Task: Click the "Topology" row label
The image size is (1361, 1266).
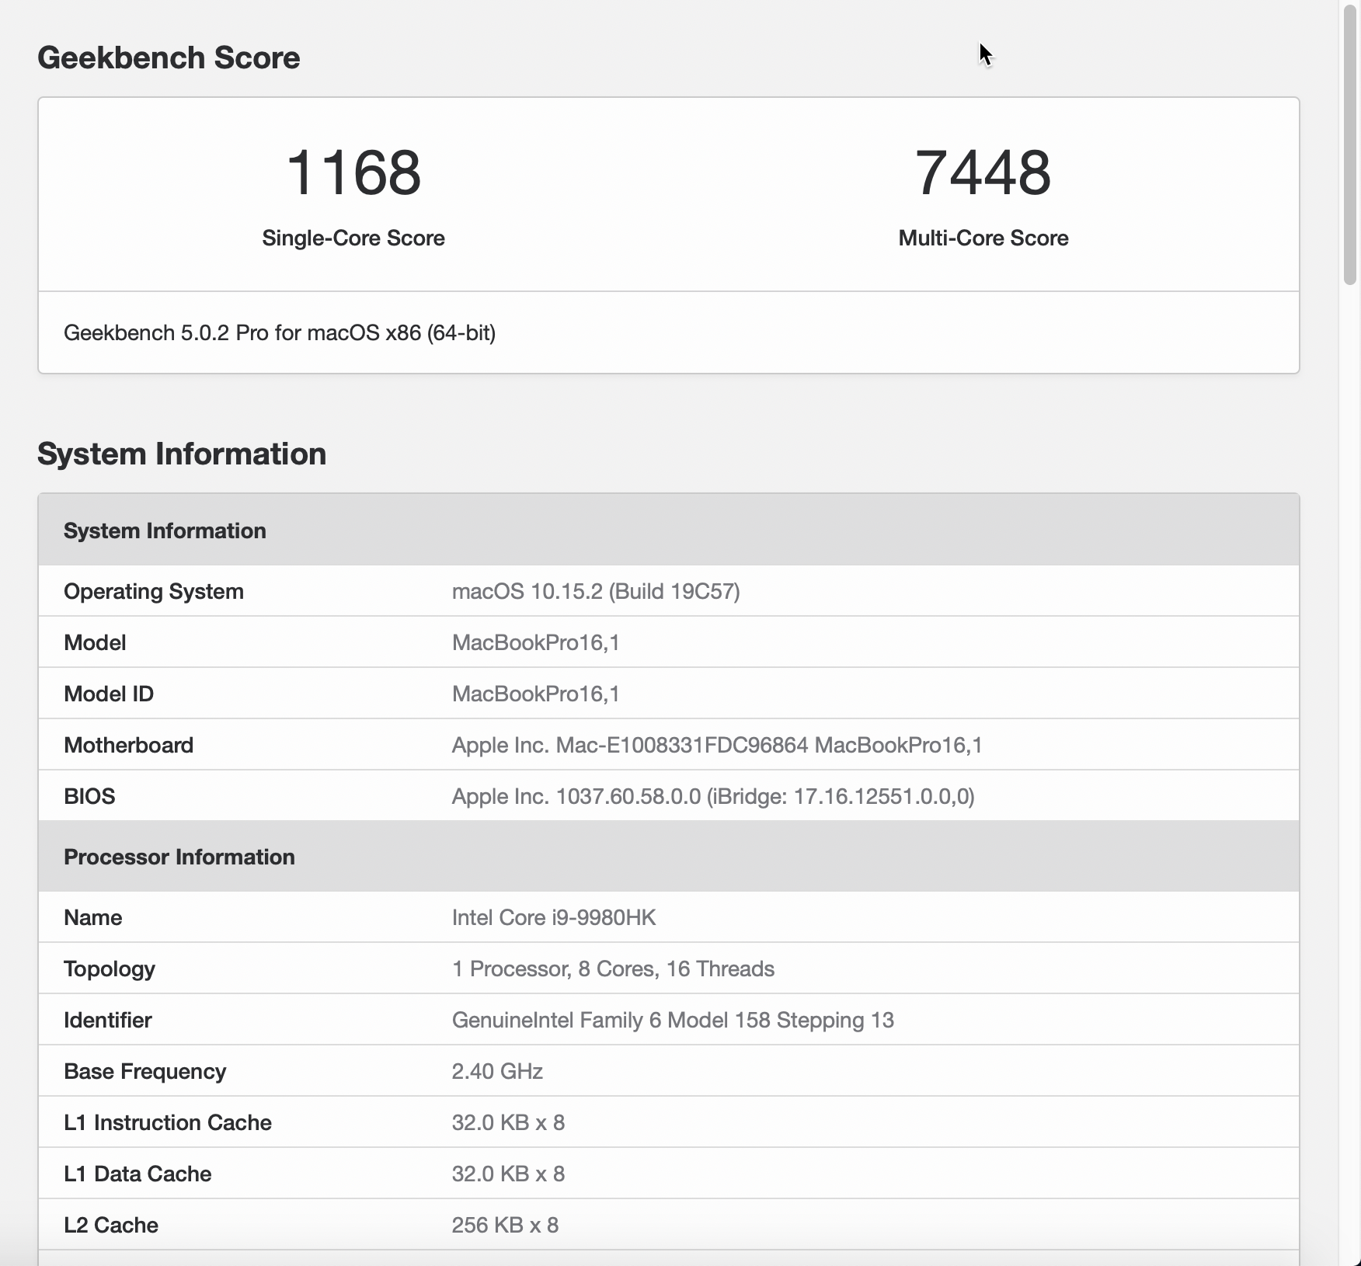Action: [x=110, y=969]
